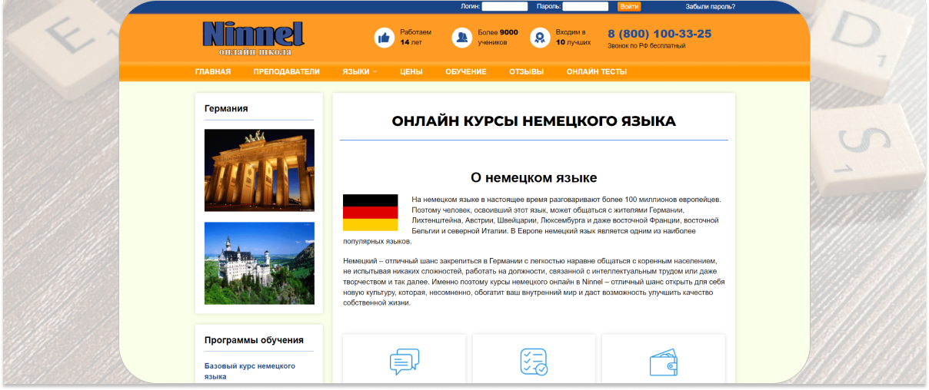Select the ОБУЧЕНИЕ menu item

tap(465, 72)
